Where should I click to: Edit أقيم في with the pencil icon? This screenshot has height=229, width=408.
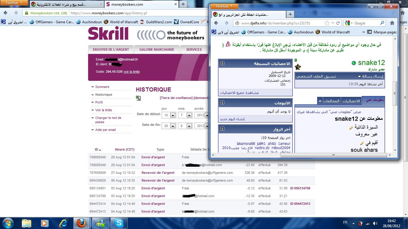(x=362, y=143)
